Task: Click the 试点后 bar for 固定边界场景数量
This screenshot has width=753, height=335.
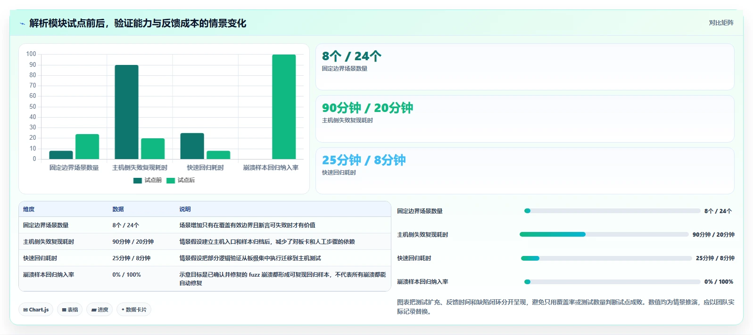Action: click(x=87, y=147)
